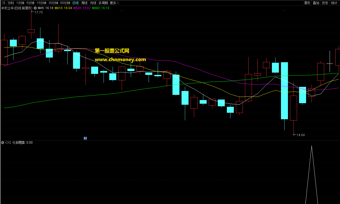Open 多周期 multi-period view
This screenshot has height=204, width=340.
coord(103,3)
